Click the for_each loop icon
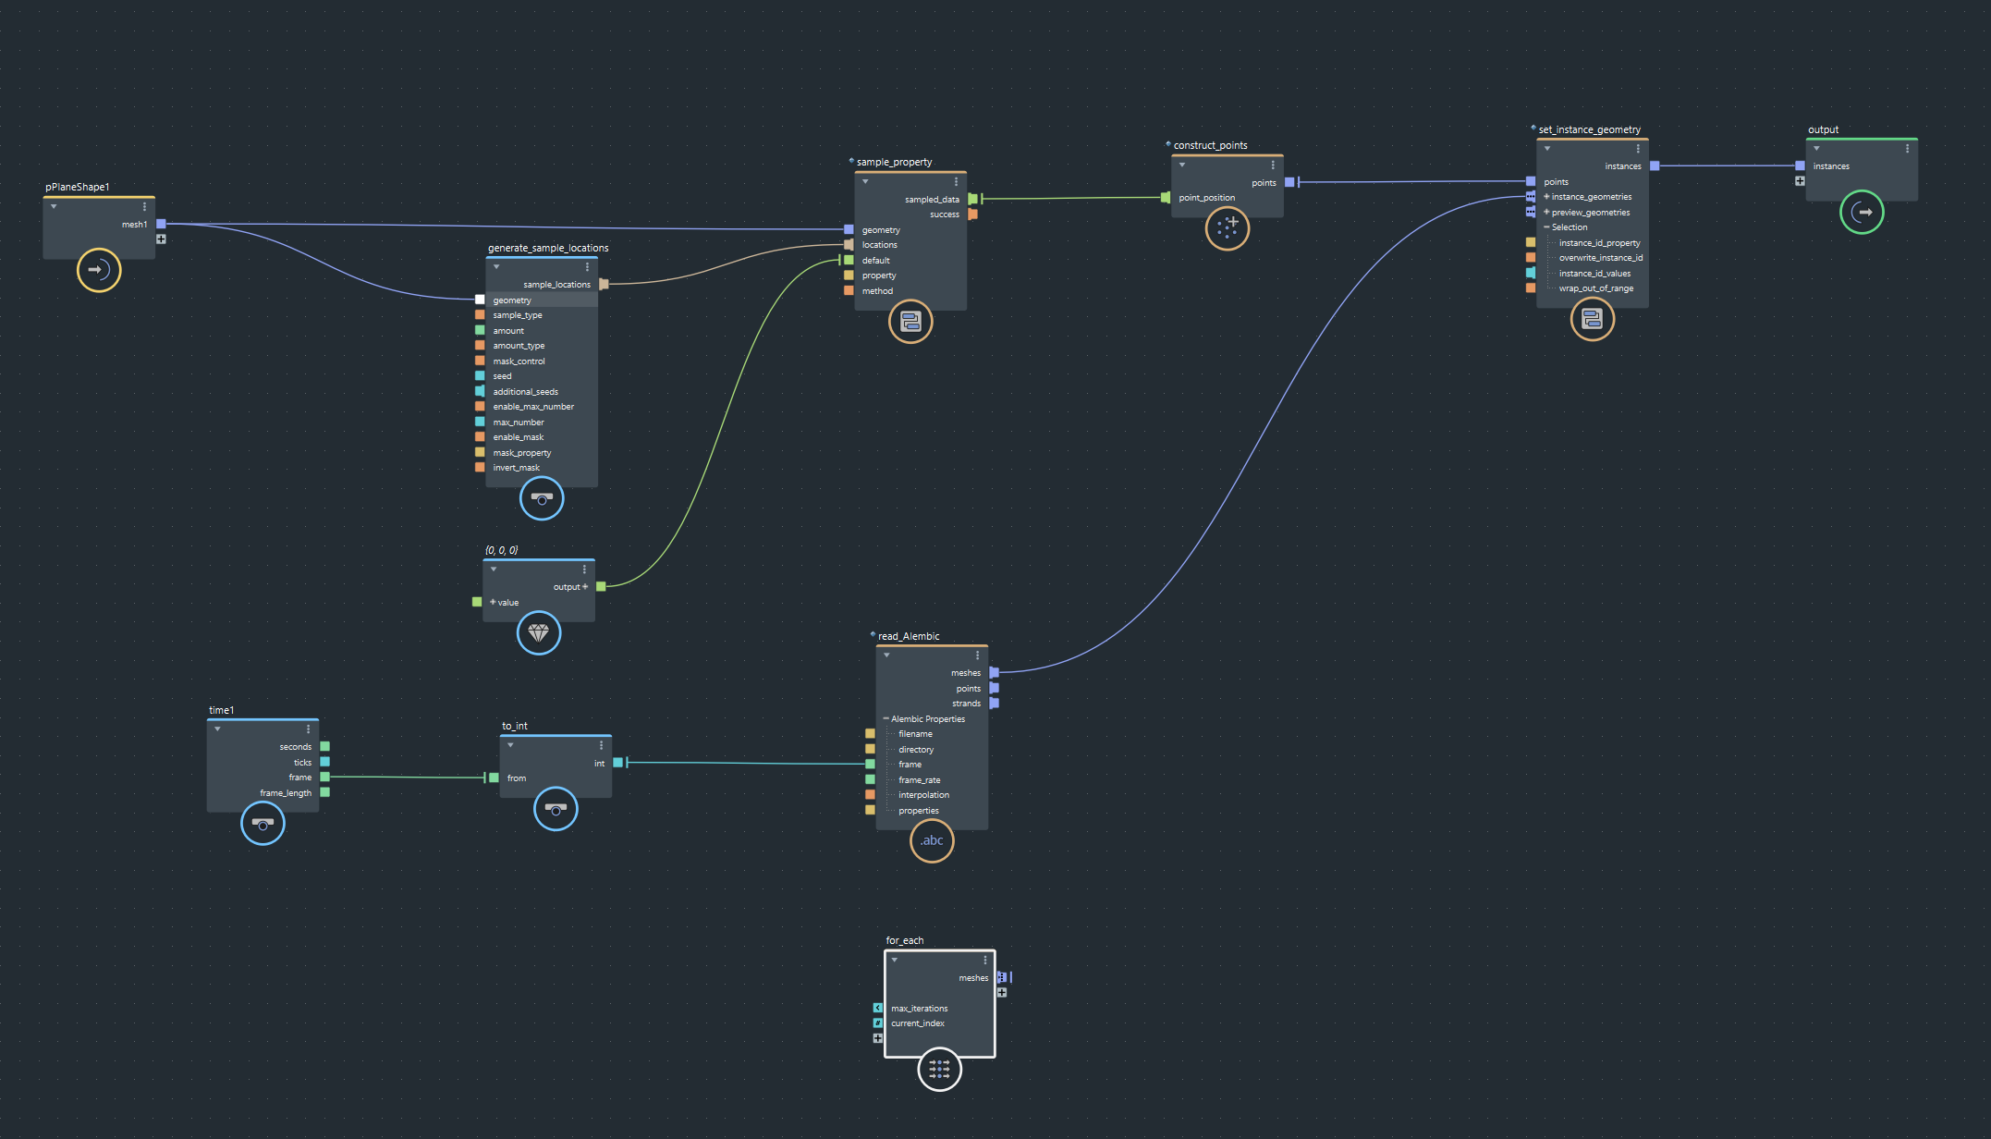Viewport: 1991px width, 1139px height. [x=939, y=1070]
